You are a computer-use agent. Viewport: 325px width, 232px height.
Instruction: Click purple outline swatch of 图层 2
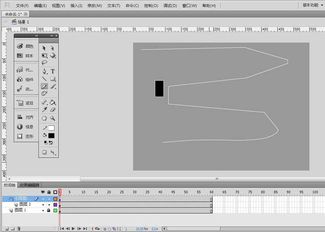coord(55,205)
